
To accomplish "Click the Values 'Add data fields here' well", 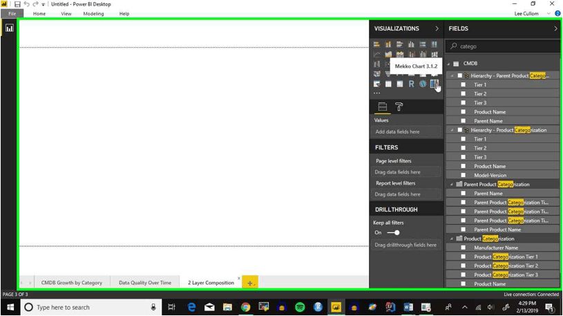I will (406, 131).
